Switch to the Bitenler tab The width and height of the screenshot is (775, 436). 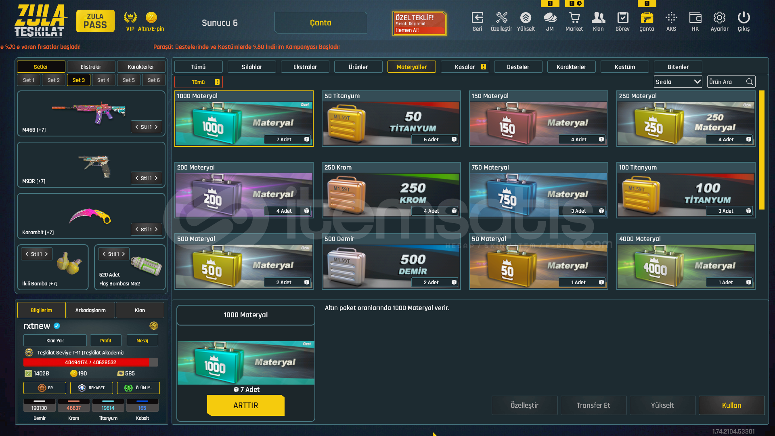tap(678, 67)
